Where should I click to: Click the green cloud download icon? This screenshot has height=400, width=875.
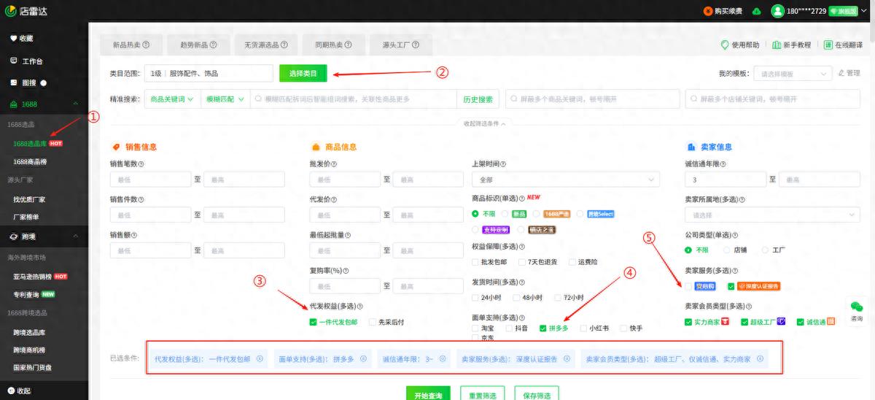[x=756, y=11]
